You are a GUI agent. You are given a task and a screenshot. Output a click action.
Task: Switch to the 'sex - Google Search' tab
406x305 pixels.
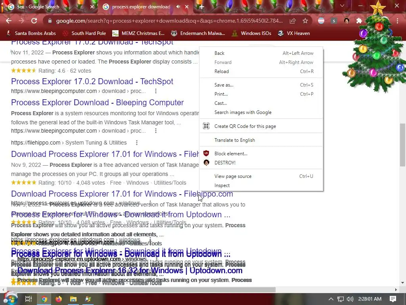pyautogui.click(x=49, y=7)
